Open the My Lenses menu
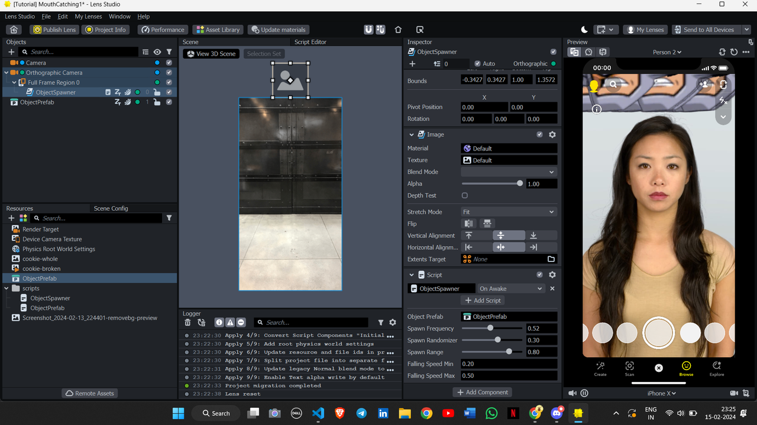 (x=89, y=17)
